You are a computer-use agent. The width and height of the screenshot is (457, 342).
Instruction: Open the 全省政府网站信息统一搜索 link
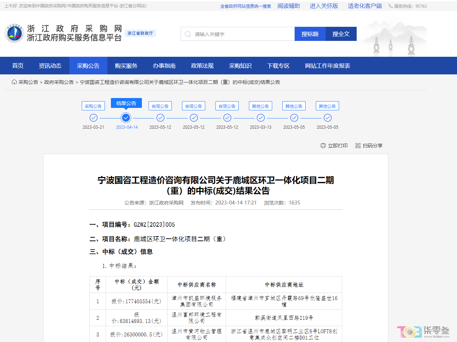coord(246,6)
